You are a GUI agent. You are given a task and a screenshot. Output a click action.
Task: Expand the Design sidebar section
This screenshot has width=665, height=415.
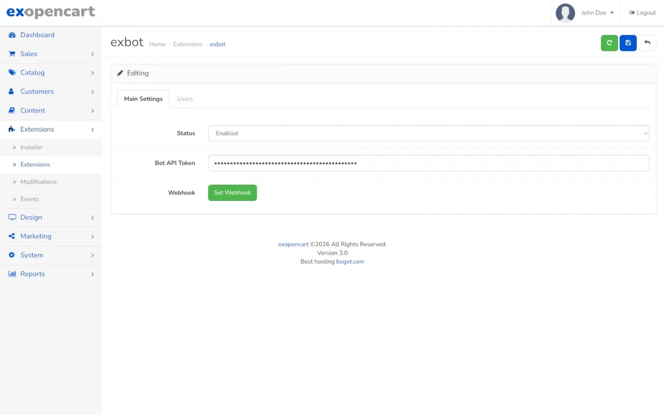[x=51, y=217]
